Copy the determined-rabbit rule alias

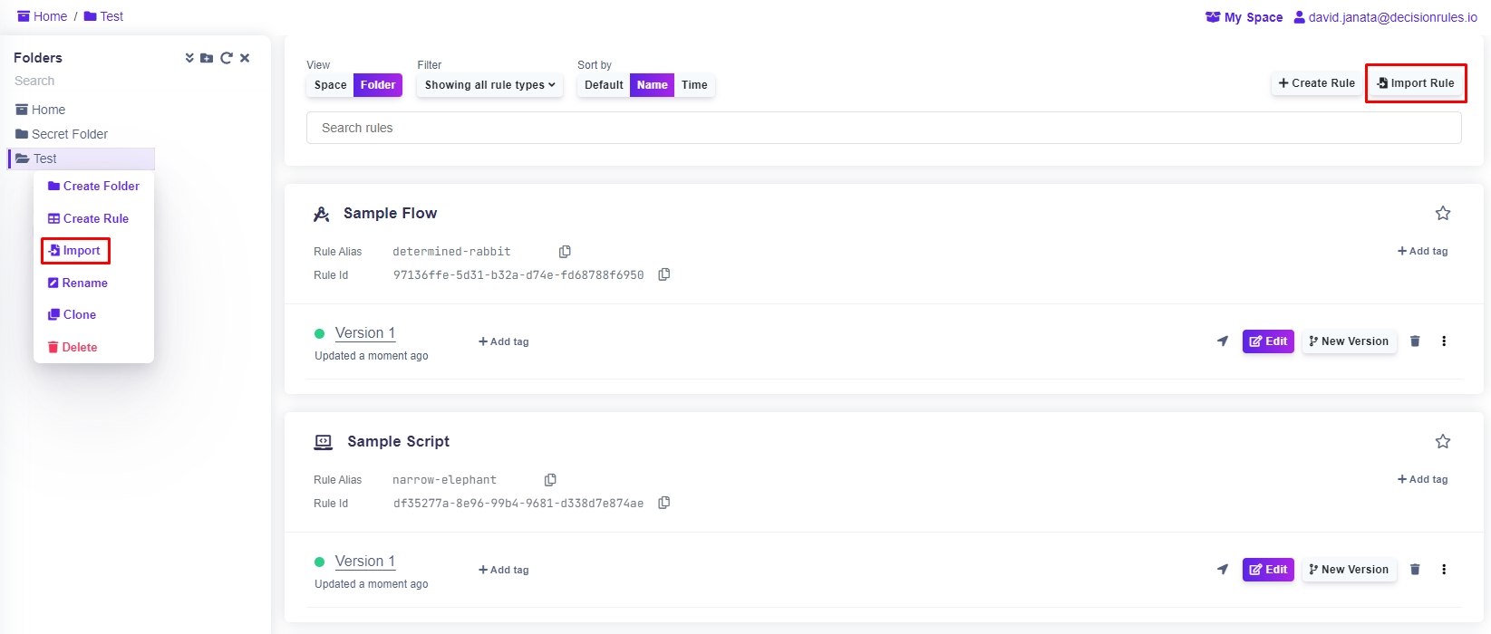565,252
